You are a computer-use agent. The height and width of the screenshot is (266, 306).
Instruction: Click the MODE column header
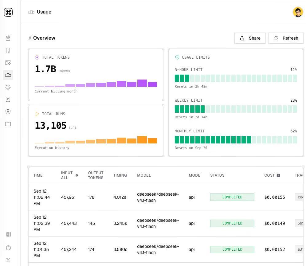pos(194,175)
